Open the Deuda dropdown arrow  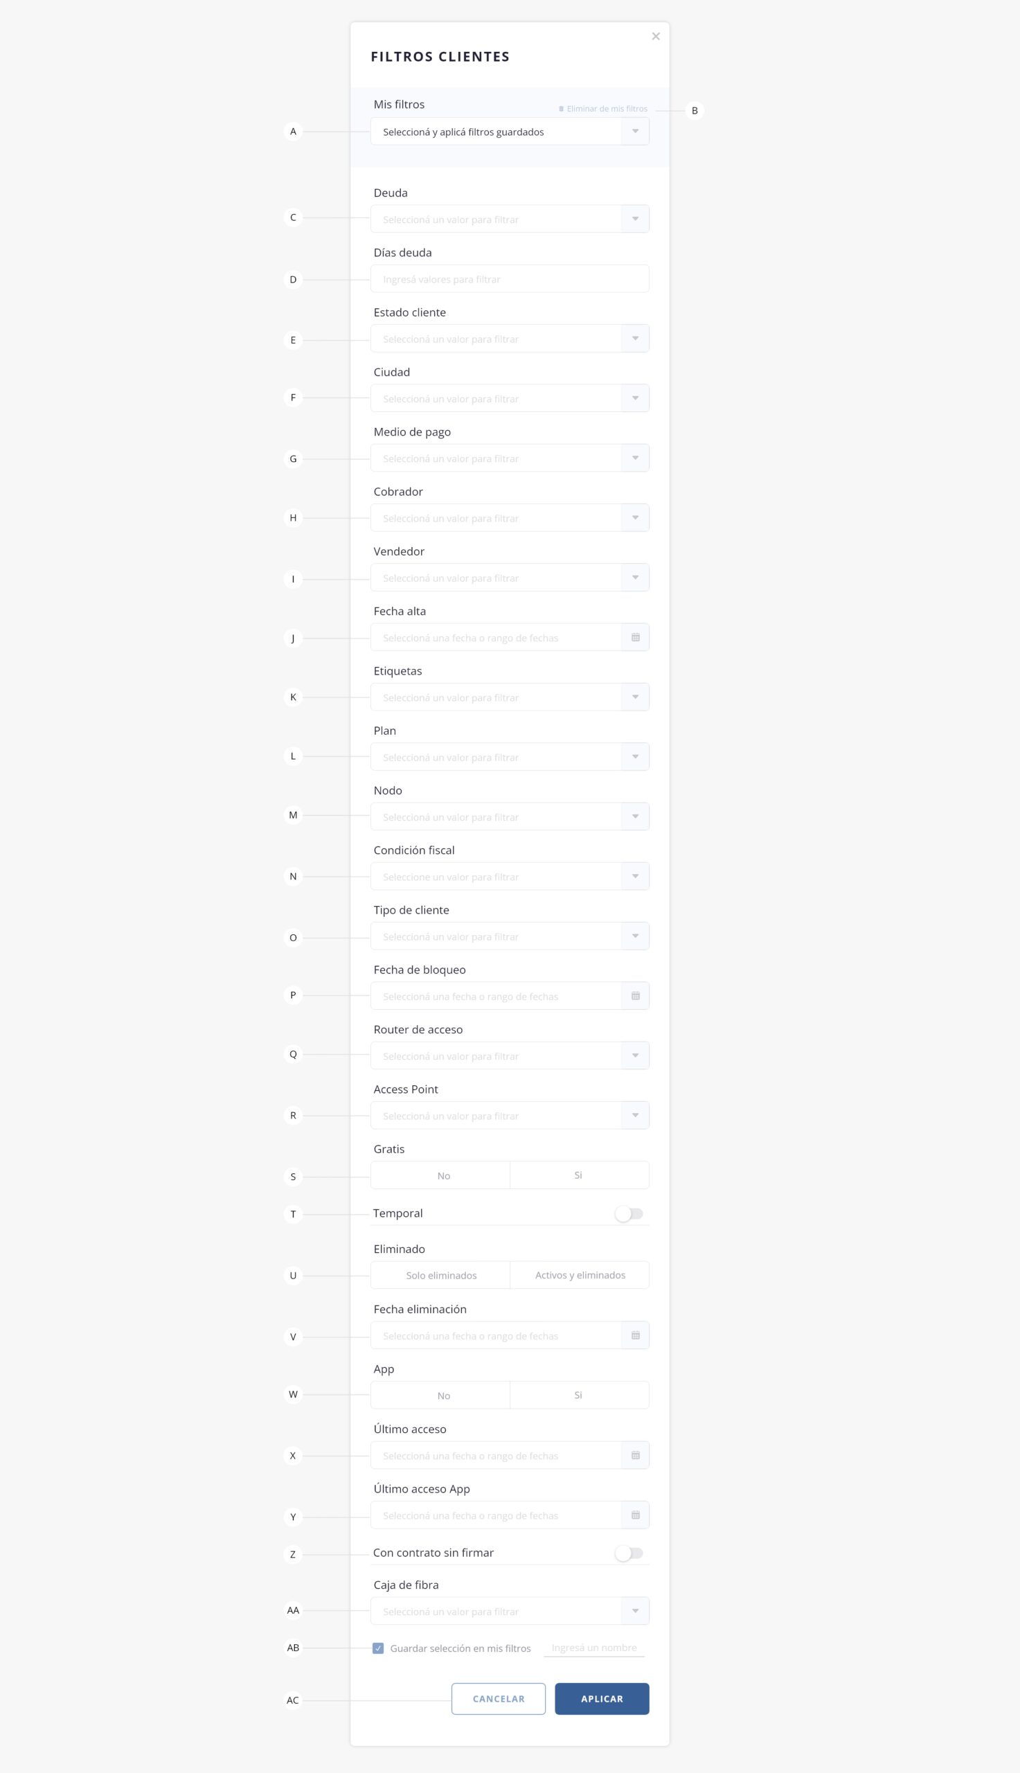click(636, 220)
